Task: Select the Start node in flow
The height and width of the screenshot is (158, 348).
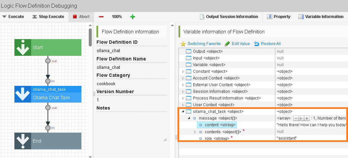Action: click(48, 47)
